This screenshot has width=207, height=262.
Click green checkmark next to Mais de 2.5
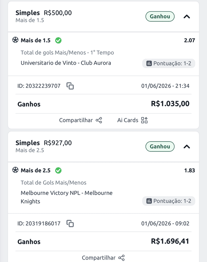click(58, 170)
